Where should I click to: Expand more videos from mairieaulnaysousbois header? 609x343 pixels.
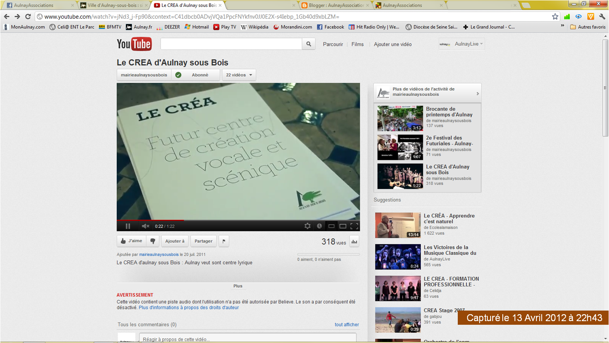(x=427, y=93)
